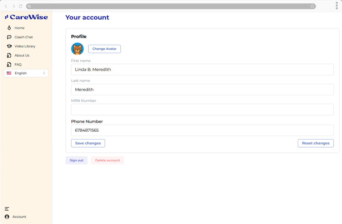Click the Home sidebar icon

click(9, 28)
